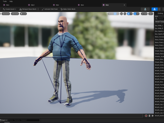Open rotation snap angle 10° dropdown
The height and width of the screenshot is (123, 164).
[x=138, y=14]
